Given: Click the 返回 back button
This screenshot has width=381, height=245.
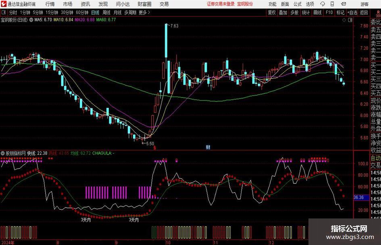Looking at the screenshot, I should coord(364,12).
